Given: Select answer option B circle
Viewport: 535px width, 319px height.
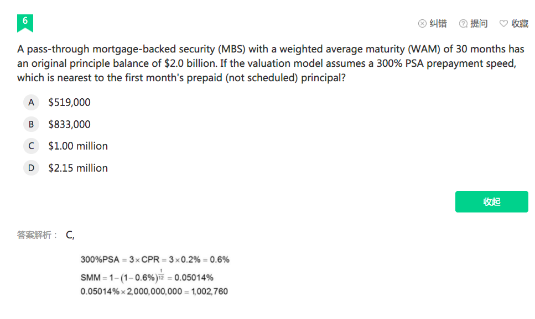Looking at the screenshot, I should [x=31, y=124].
